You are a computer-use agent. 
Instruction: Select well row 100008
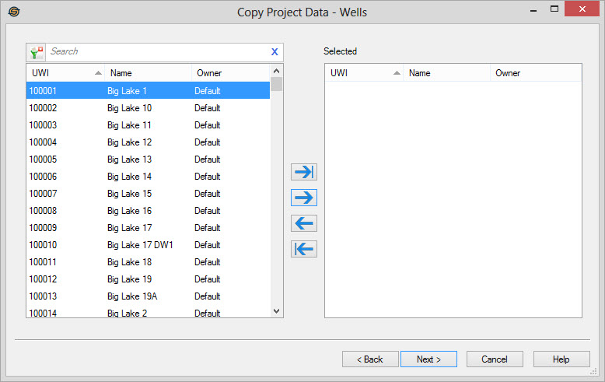point(149,210)
